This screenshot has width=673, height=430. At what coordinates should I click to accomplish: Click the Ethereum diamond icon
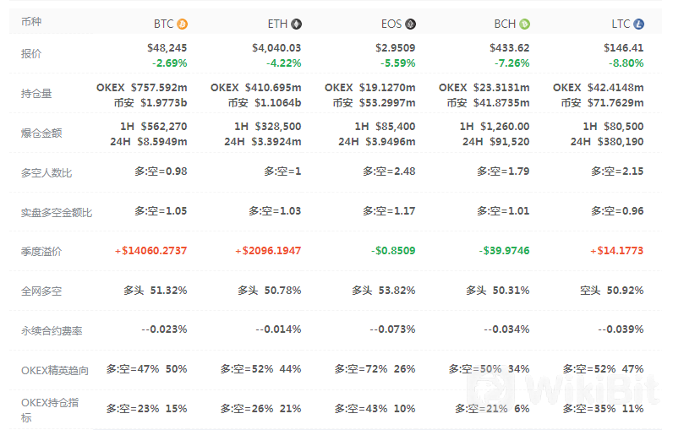coord(297,24)
